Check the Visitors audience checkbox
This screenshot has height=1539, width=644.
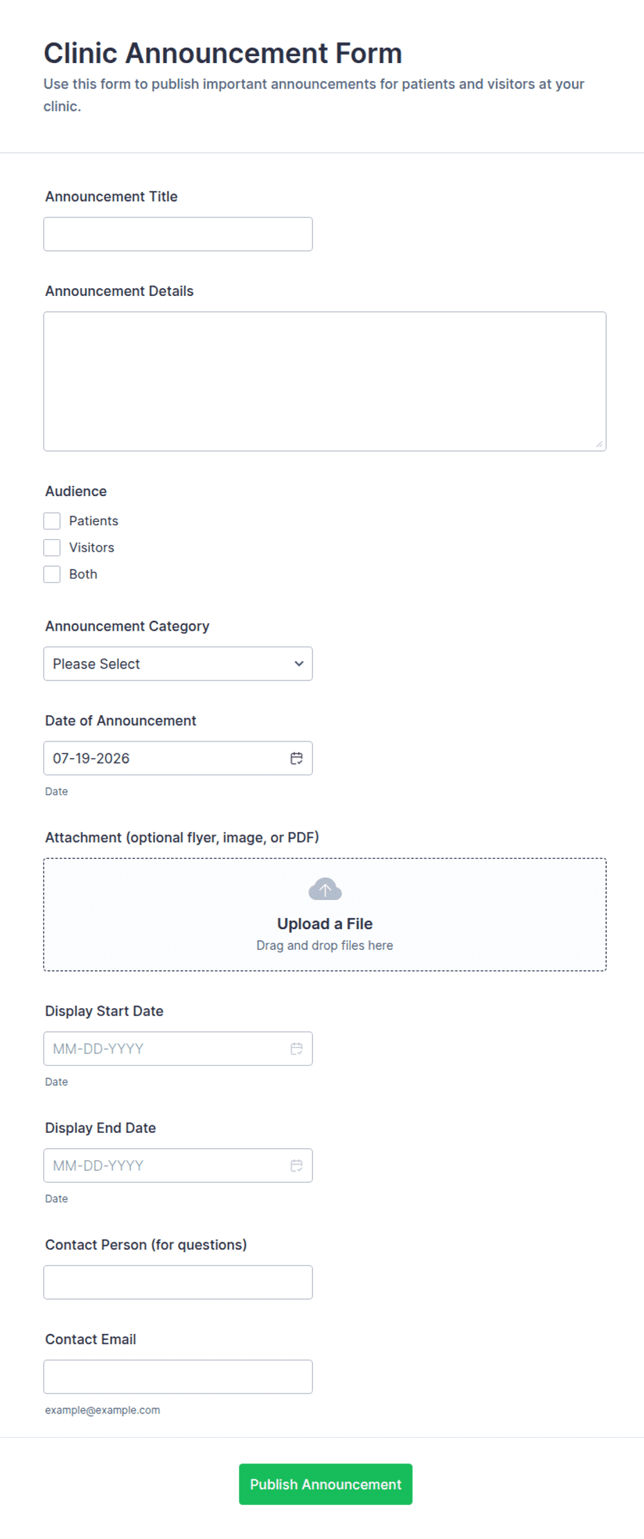pyautogui.click(x=52, y=547)
